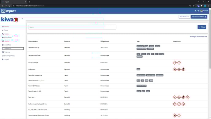Open Niclas S user menu name
Image resolution: width=211 pixels, height=119 pixels.
205,11
